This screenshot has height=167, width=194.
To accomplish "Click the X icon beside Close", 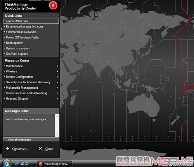I will (x=40, y=149).
